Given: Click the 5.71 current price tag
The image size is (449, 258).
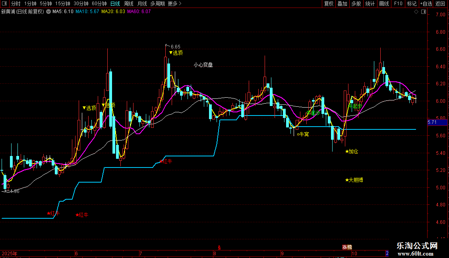Looking at the screenshot, I should coord(437,122).
